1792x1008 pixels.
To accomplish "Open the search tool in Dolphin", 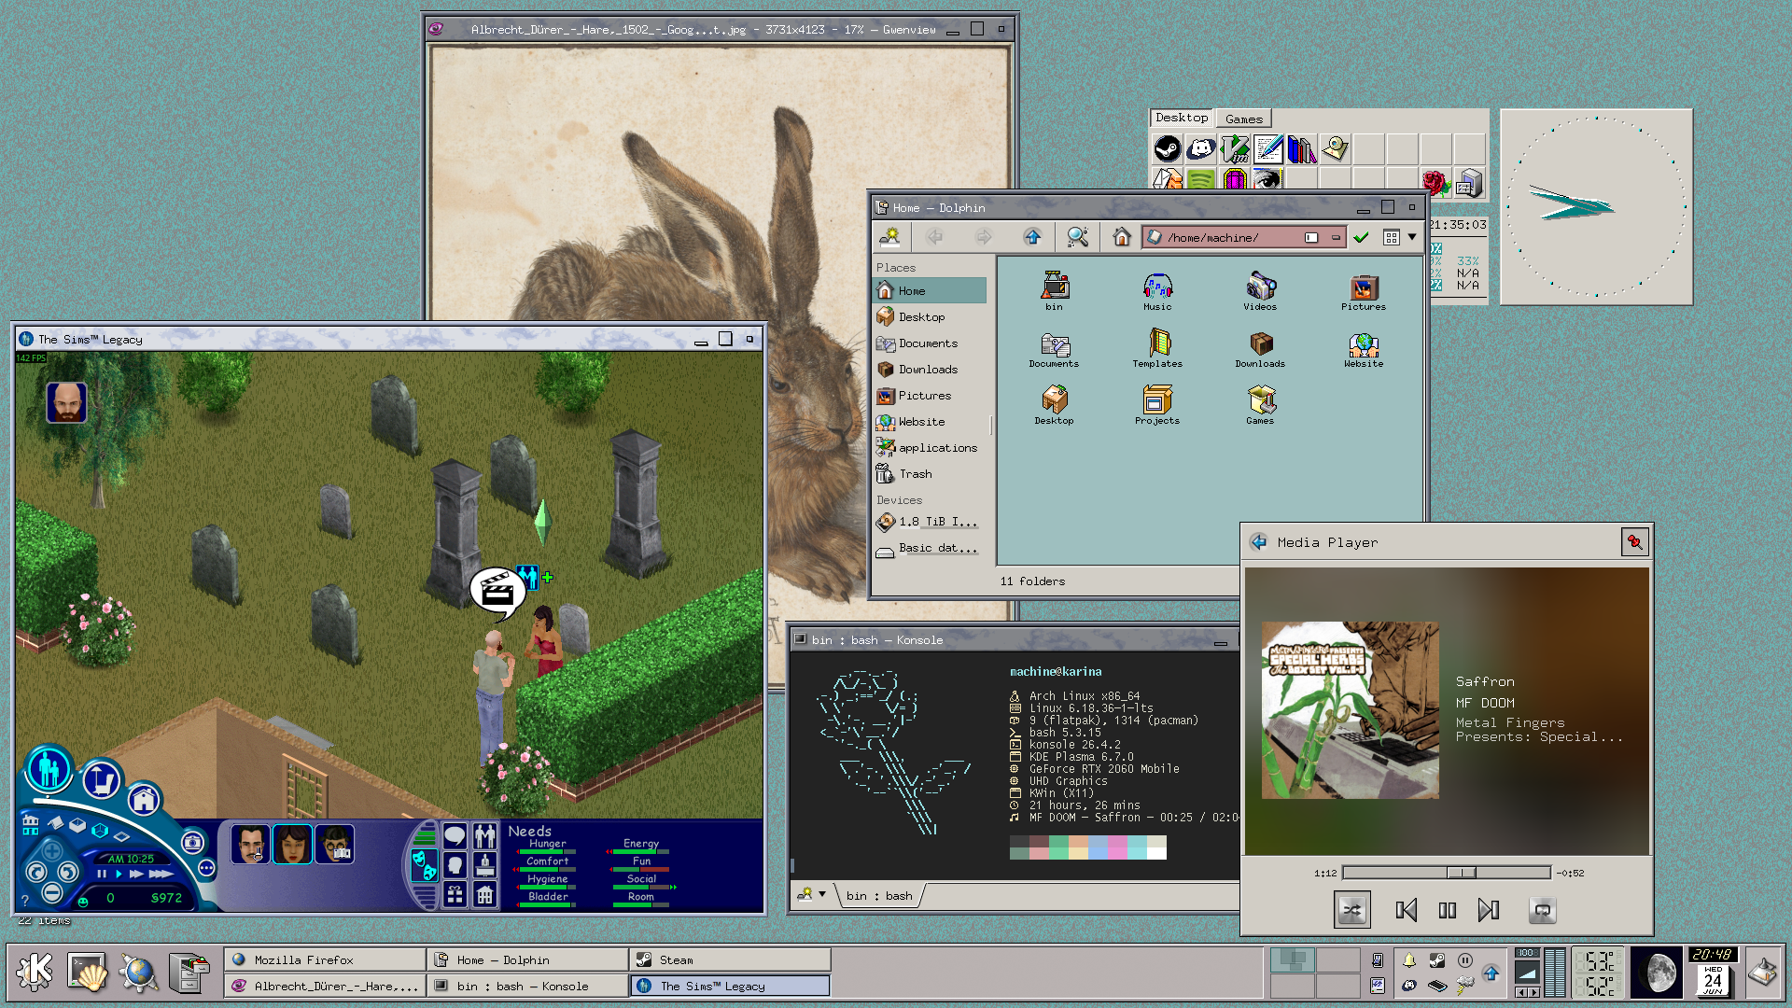I will coord(1077,237).
